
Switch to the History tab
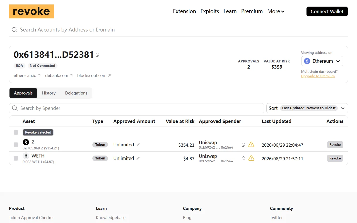tap(49, 93)
